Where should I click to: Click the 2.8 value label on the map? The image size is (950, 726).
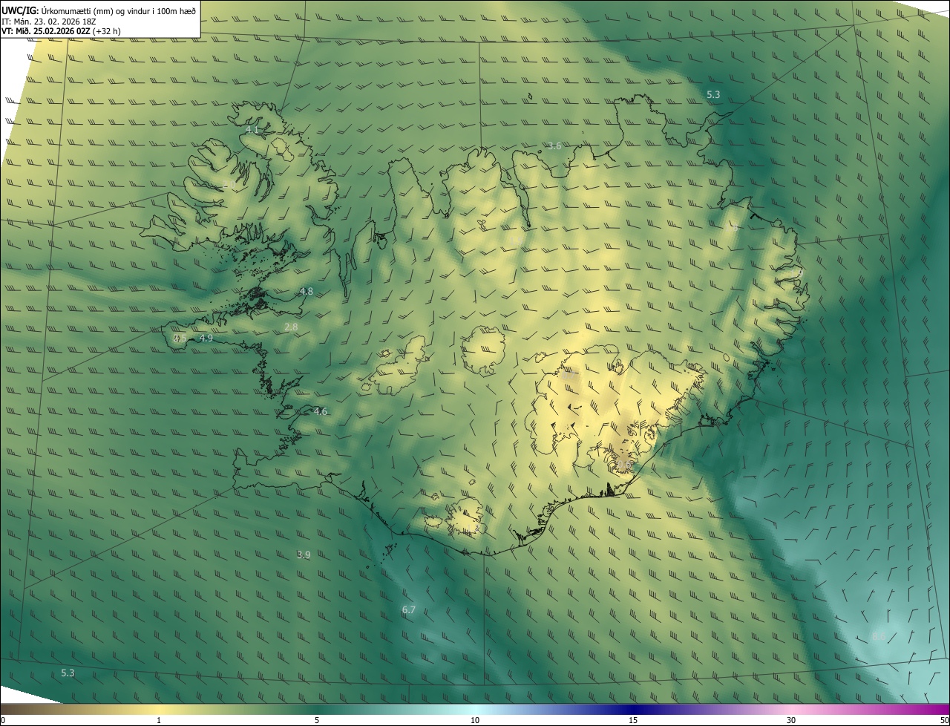291,327
